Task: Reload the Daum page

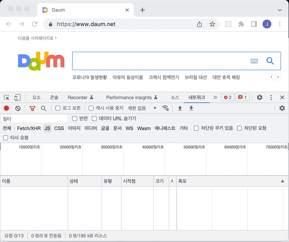Action: pyautogui.click(x=35, y=24)
